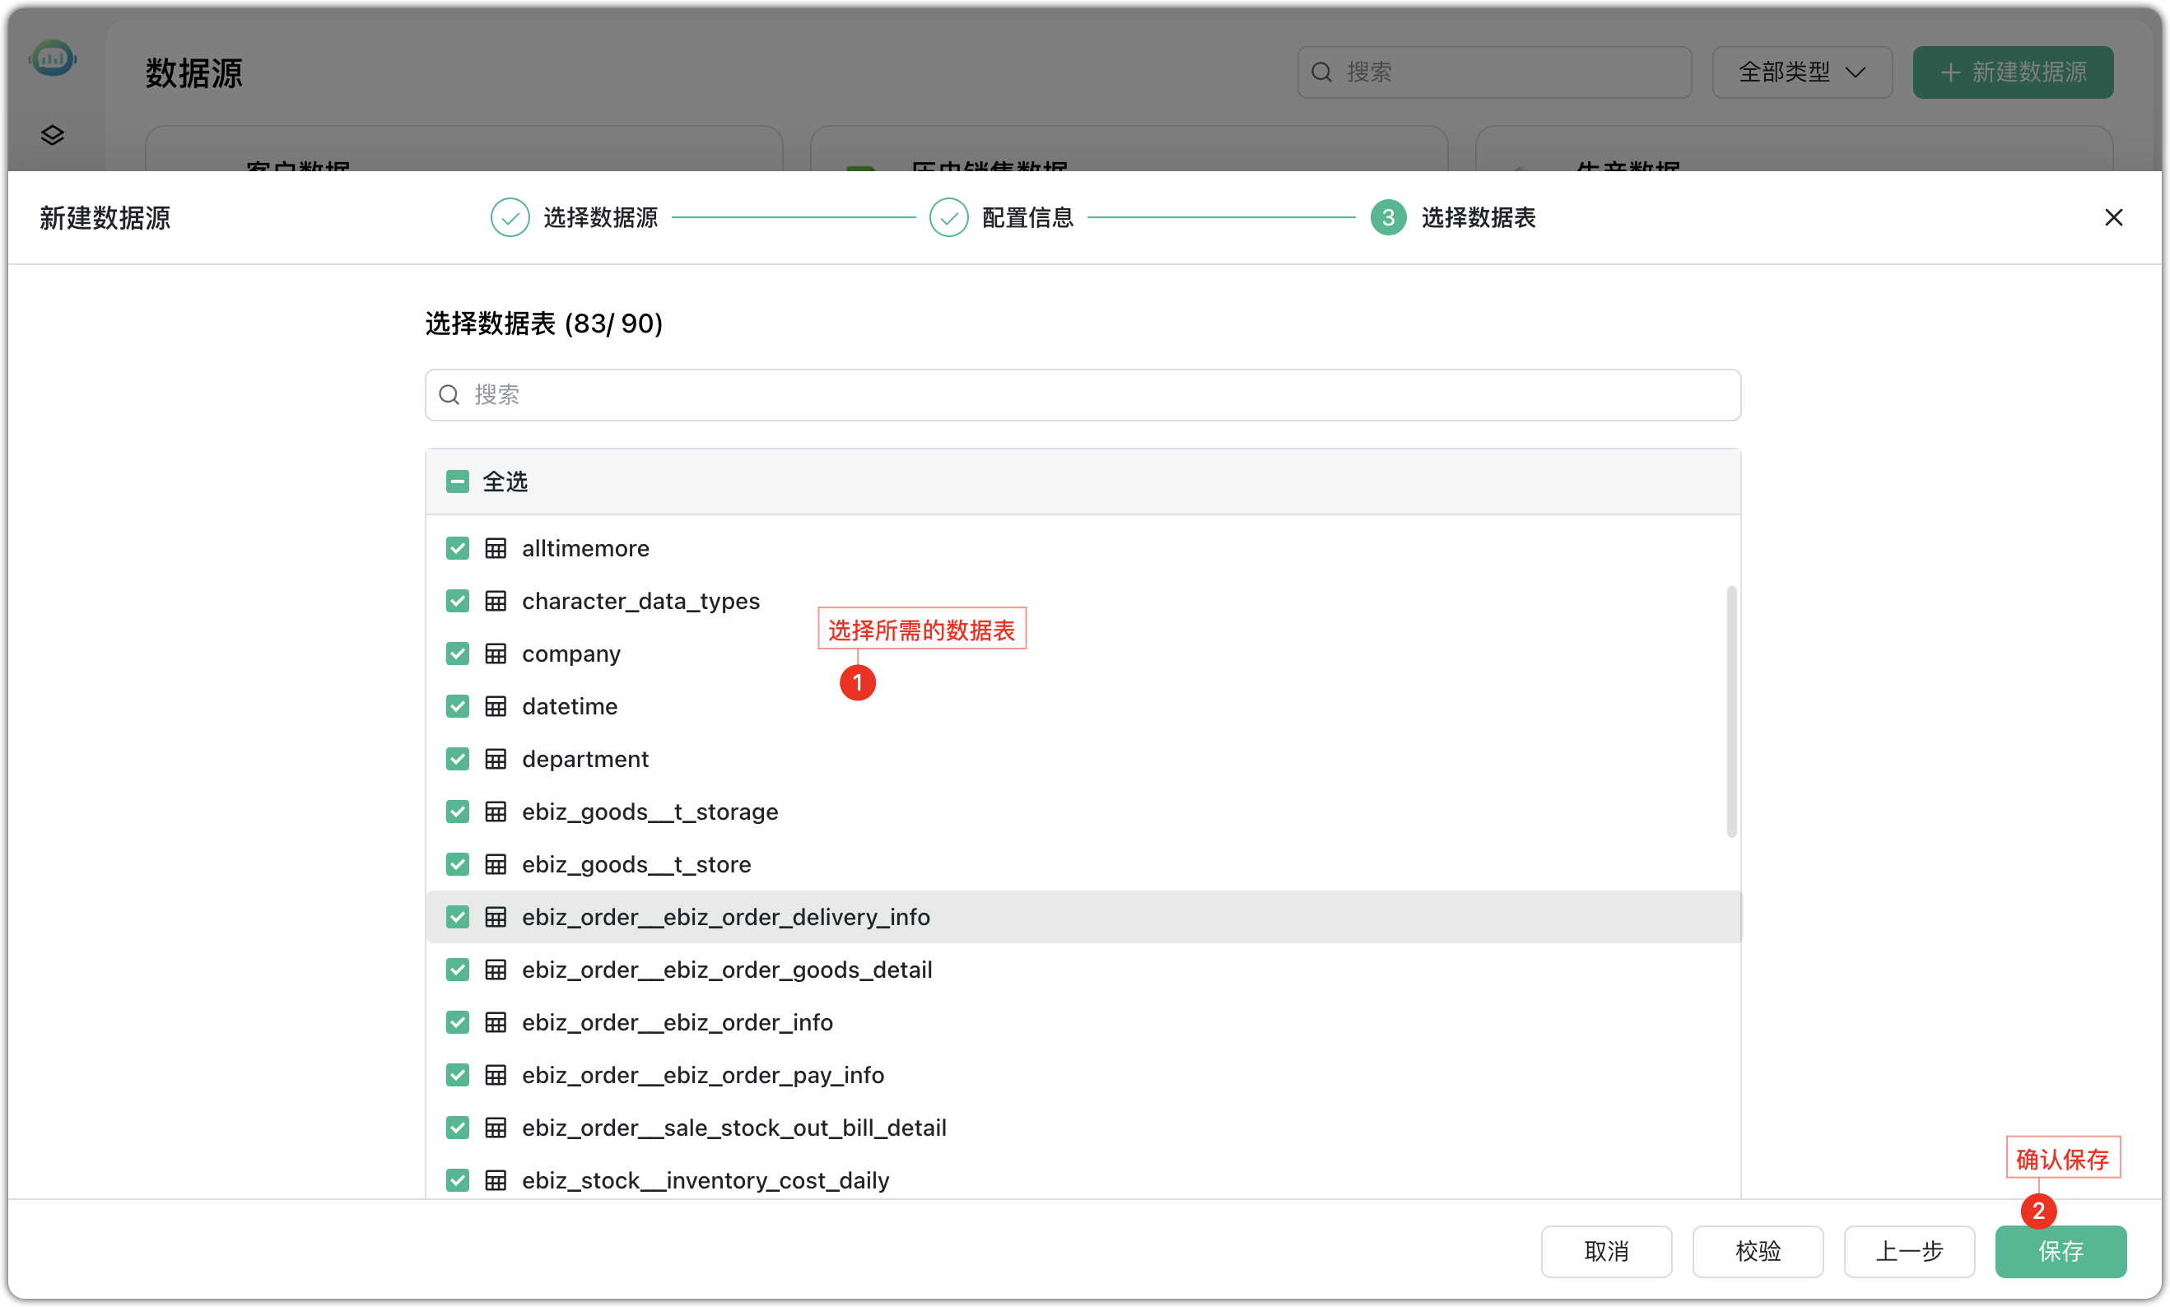Viewport: 2170px width, 1307px height.
Task: Open the 全部类型 filter dropdown
Action: [1801, 72]
